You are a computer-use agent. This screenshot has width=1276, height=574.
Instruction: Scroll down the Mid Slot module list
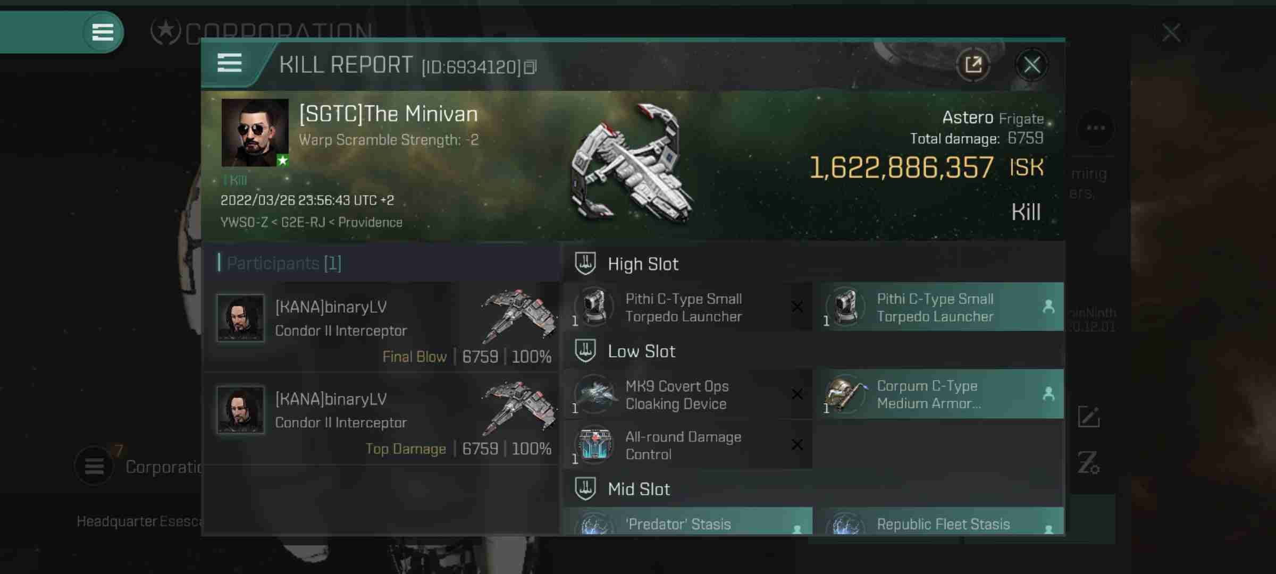(x=814, y=524)
